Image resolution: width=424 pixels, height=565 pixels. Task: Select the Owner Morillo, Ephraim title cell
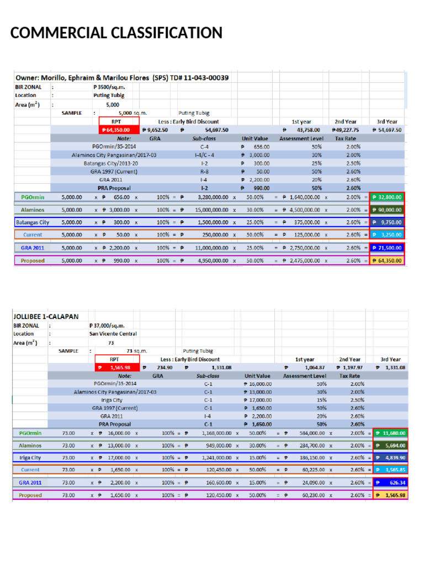point(122,78)
